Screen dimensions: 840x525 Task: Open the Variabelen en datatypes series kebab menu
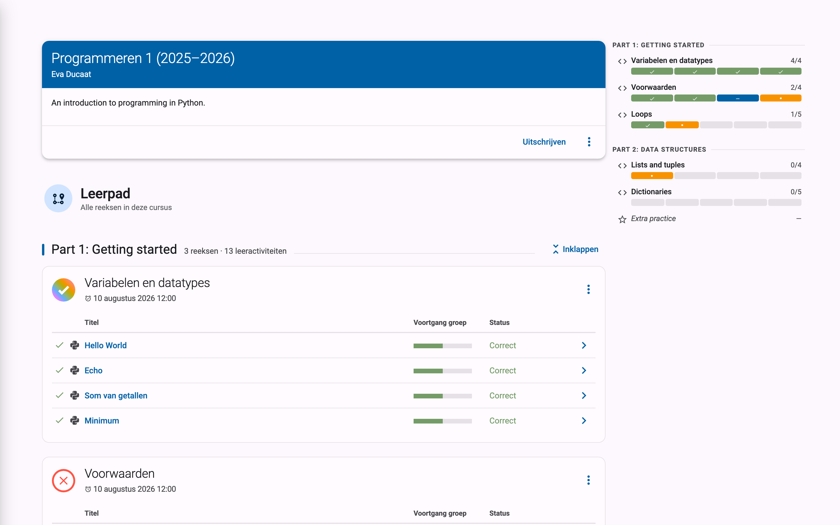[588, 289]
